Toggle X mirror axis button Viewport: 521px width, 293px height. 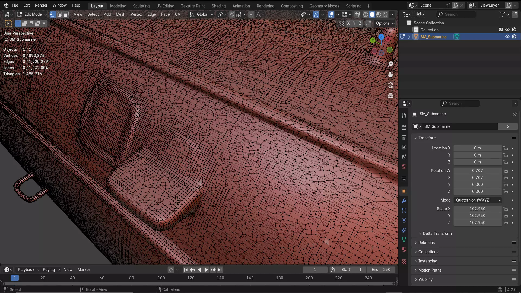pyautogui.click(x=348, y=23)
